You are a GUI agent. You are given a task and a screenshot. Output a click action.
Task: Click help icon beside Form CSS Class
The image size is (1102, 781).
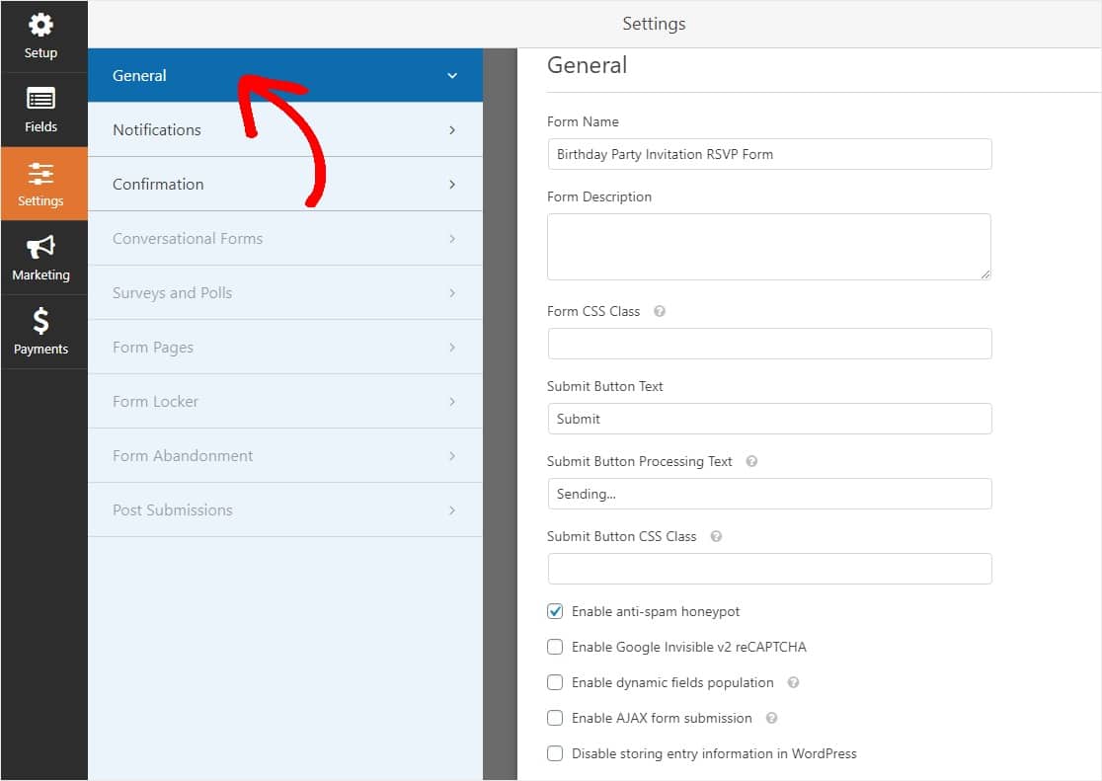point(660,311)
